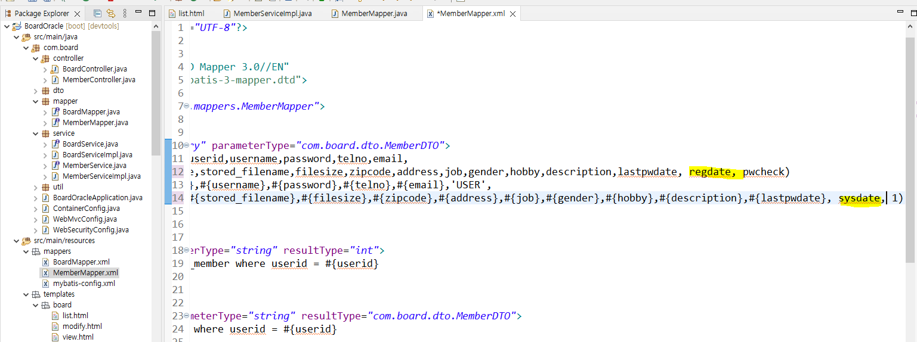Click BoardServiceImpl.java file icon
Screen dimensions: 917x342
55,155
